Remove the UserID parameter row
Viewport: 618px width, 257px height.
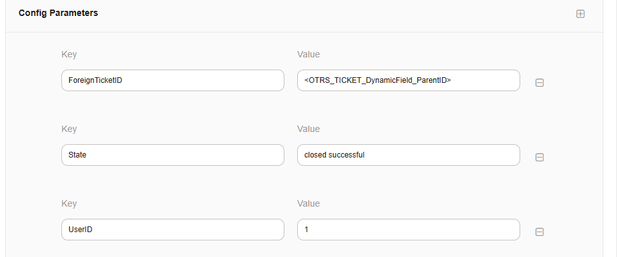click(539, 232)
